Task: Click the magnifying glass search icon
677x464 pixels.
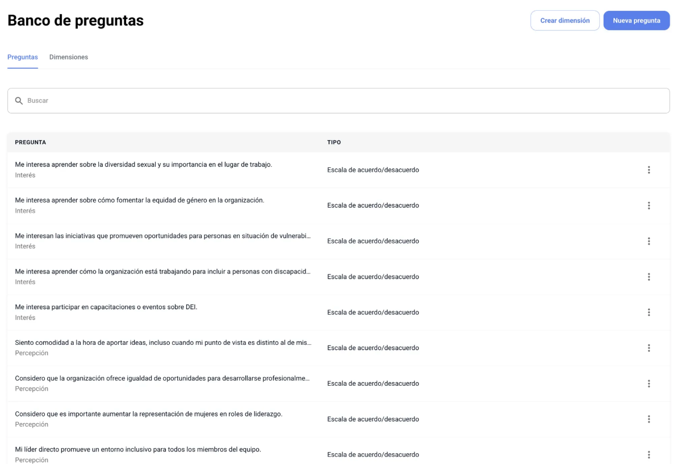Action: click(x=19, y=100)
